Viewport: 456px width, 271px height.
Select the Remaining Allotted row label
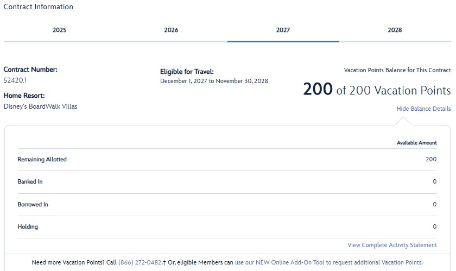coord(42,160)
